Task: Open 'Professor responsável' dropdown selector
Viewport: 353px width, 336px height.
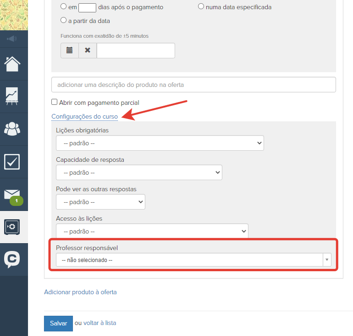Action: 193,260
